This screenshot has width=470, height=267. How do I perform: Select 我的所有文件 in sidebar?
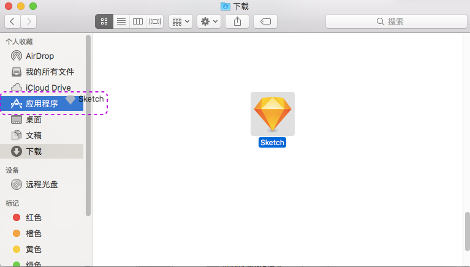tap(42, 72)
